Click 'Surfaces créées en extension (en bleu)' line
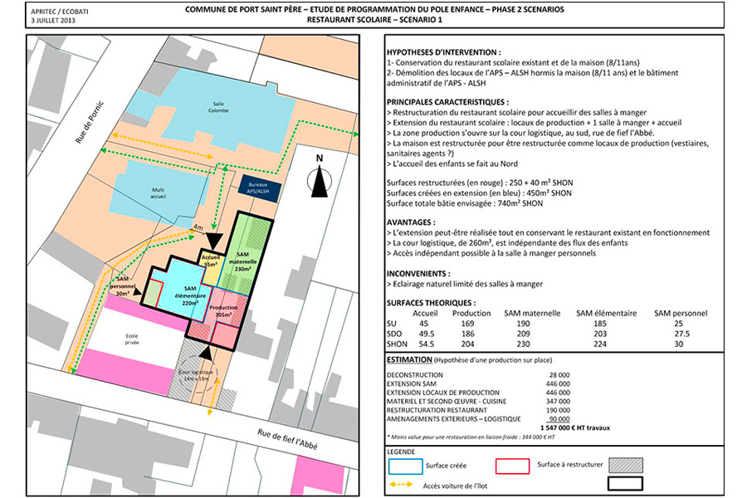The image size is (747, 498). pyautogui.click(x=479, y=193)
